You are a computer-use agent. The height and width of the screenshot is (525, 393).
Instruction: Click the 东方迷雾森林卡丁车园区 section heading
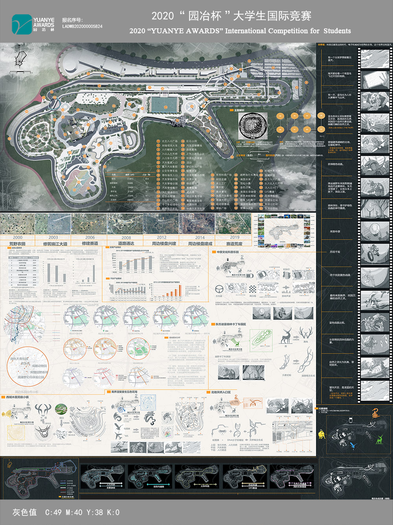pyautogui.click(x=231, y=324)
